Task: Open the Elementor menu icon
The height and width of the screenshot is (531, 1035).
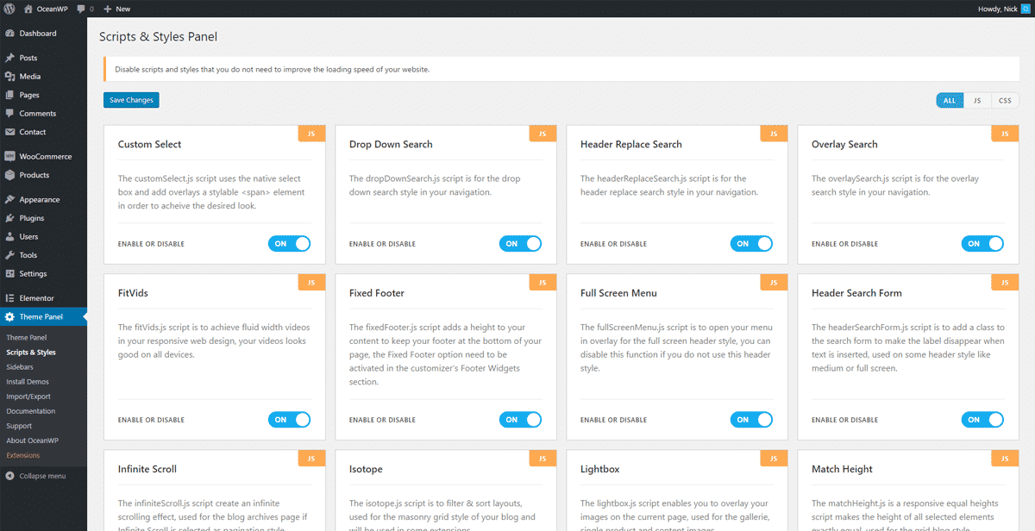Action: [x=9, y=298]
